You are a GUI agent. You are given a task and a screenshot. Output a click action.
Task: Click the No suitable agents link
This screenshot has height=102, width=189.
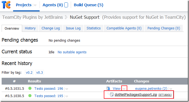(x=72, y=52)
